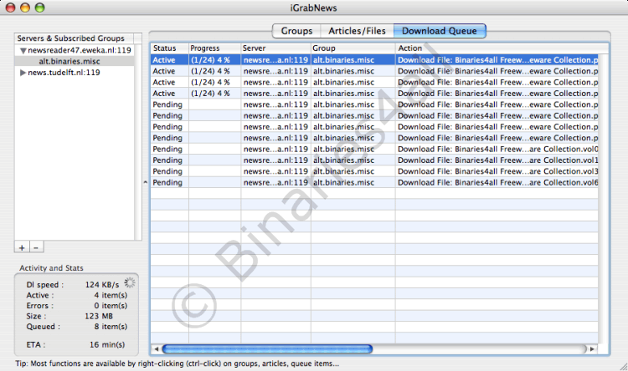The width and height of the screenshot is (628, 371).
Task: Click the yellow minimize window button
Action: (25, 8)
